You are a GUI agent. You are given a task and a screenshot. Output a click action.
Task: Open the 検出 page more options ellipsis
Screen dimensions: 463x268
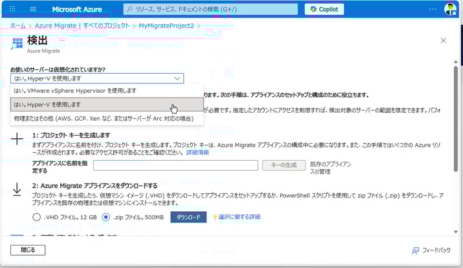point(62,40)
